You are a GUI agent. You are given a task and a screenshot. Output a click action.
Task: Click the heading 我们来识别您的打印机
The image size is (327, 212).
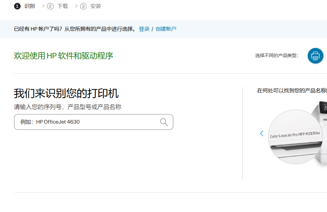coord(66,93)
